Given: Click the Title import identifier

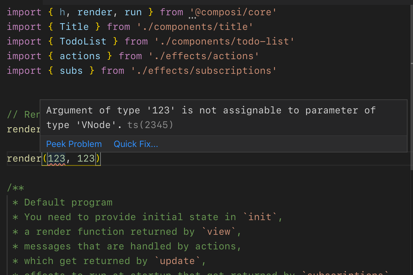Looking at the screenshot, I should (74, 27).
